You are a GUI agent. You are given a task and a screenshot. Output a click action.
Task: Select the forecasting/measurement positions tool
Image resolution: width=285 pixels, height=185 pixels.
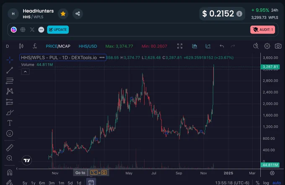[10, 102]
